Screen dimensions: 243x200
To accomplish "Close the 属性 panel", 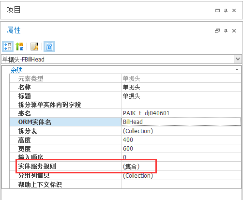I will click(234, 31).
